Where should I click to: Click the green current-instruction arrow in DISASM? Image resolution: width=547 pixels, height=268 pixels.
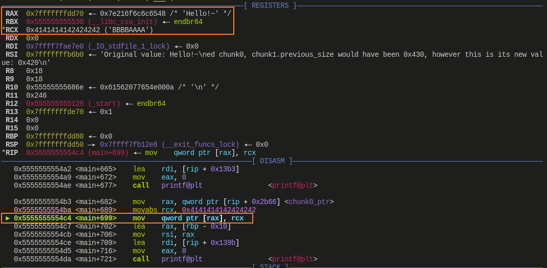(7, 218)
